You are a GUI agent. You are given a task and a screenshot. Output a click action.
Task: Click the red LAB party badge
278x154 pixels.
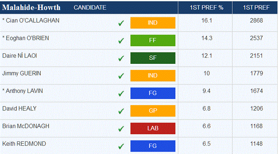point(153,128)
